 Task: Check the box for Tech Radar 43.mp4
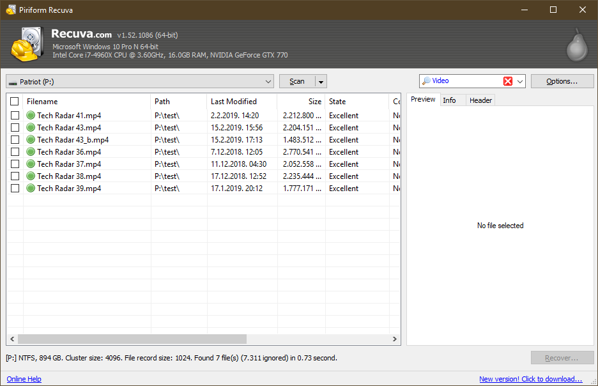click(15, 127)
